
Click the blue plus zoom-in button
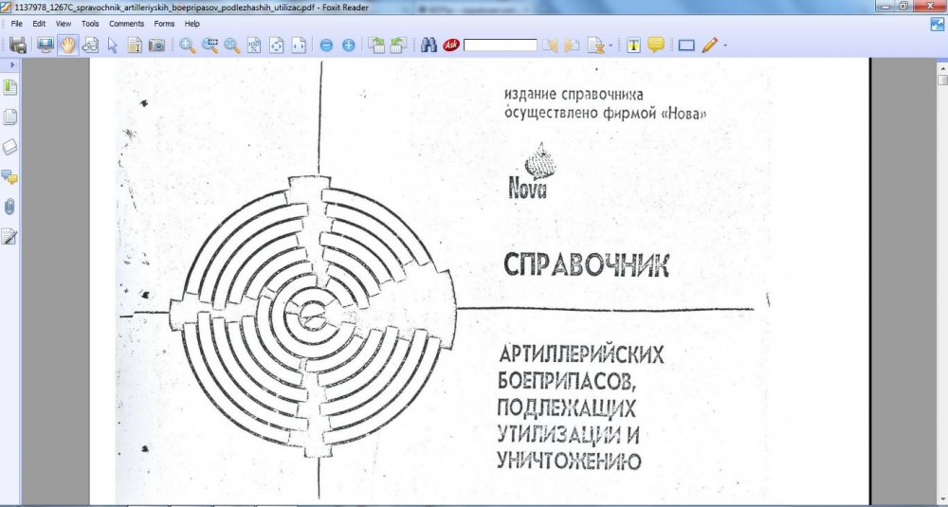pyautogui.click(x=348, y=45)
